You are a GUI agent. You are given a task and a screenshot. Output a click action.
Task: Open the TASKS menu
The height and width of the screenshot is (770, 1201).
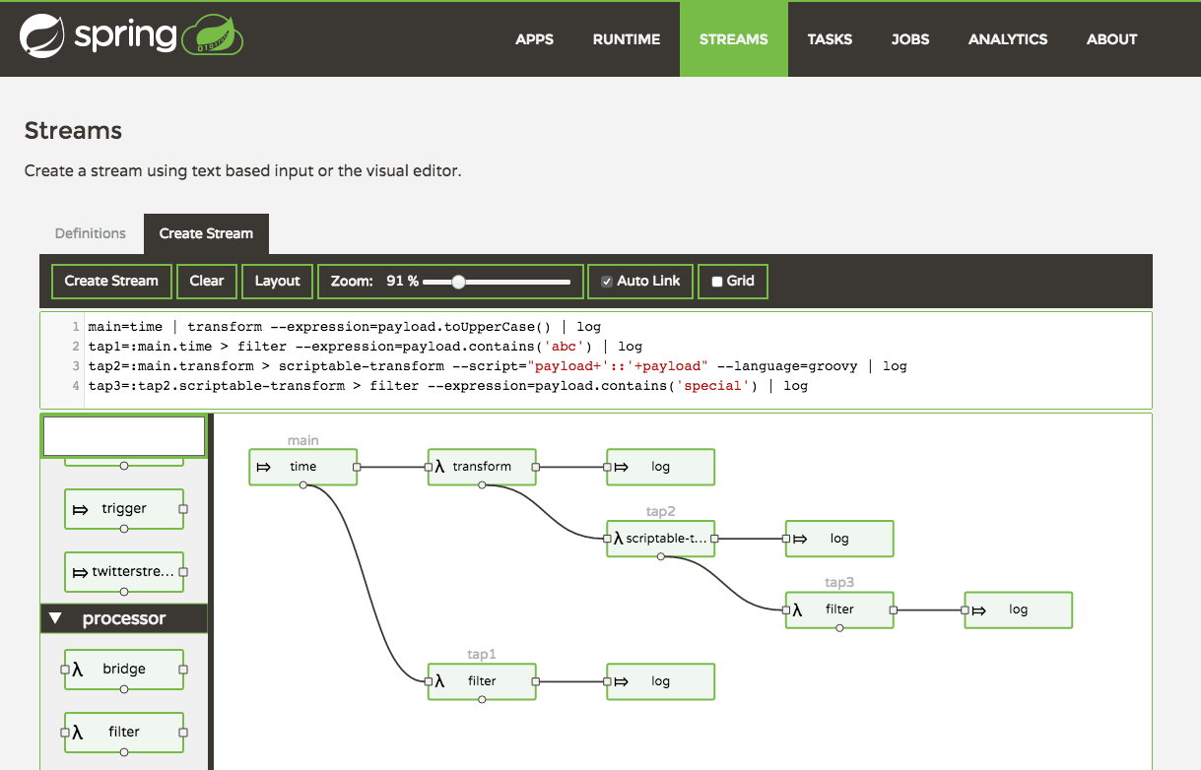pos(830,39)
